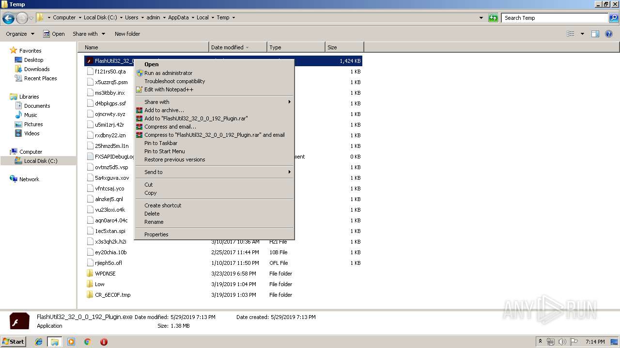Choose Troubleshoot compatibility
This screenshot has height=348, width=620.
point(214,81)
